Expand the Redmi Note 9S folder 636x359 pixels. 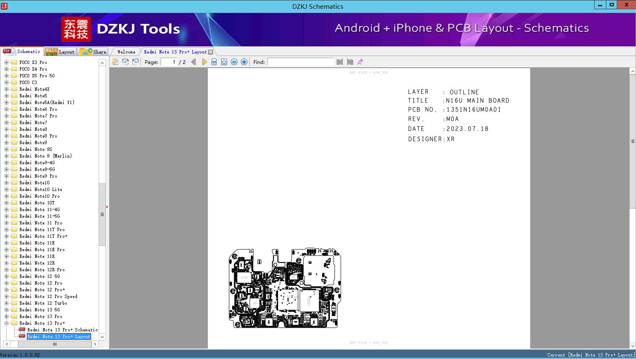[x=6, y=149]
